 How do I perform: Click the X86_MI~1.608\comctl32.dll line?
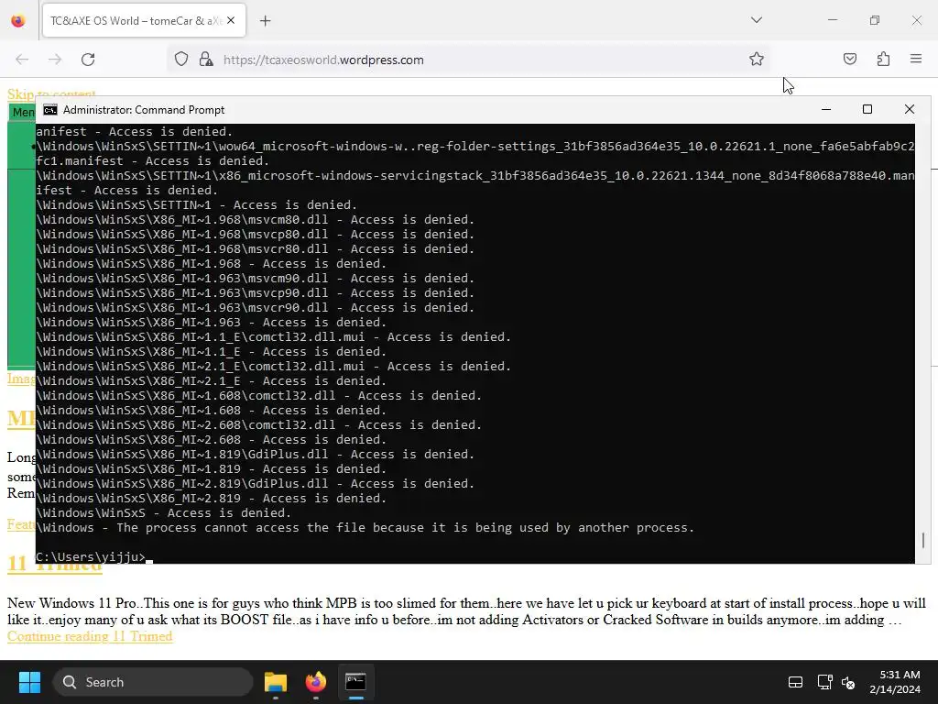(x=258, y=396)
